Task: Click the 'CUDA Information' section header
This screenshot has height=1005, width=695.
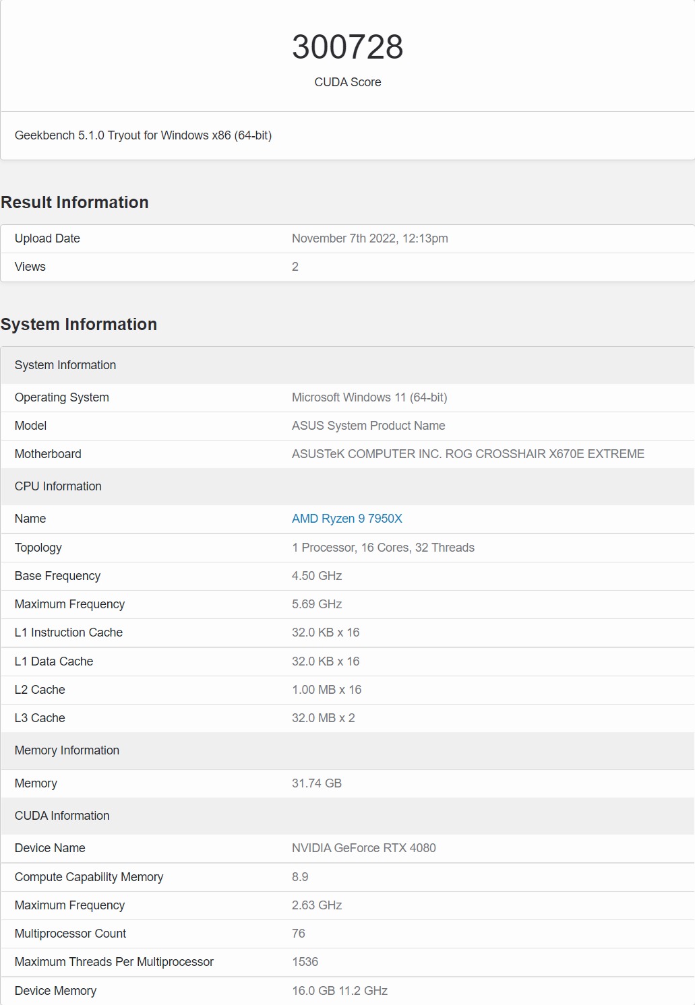Action: tap(347, 816)
